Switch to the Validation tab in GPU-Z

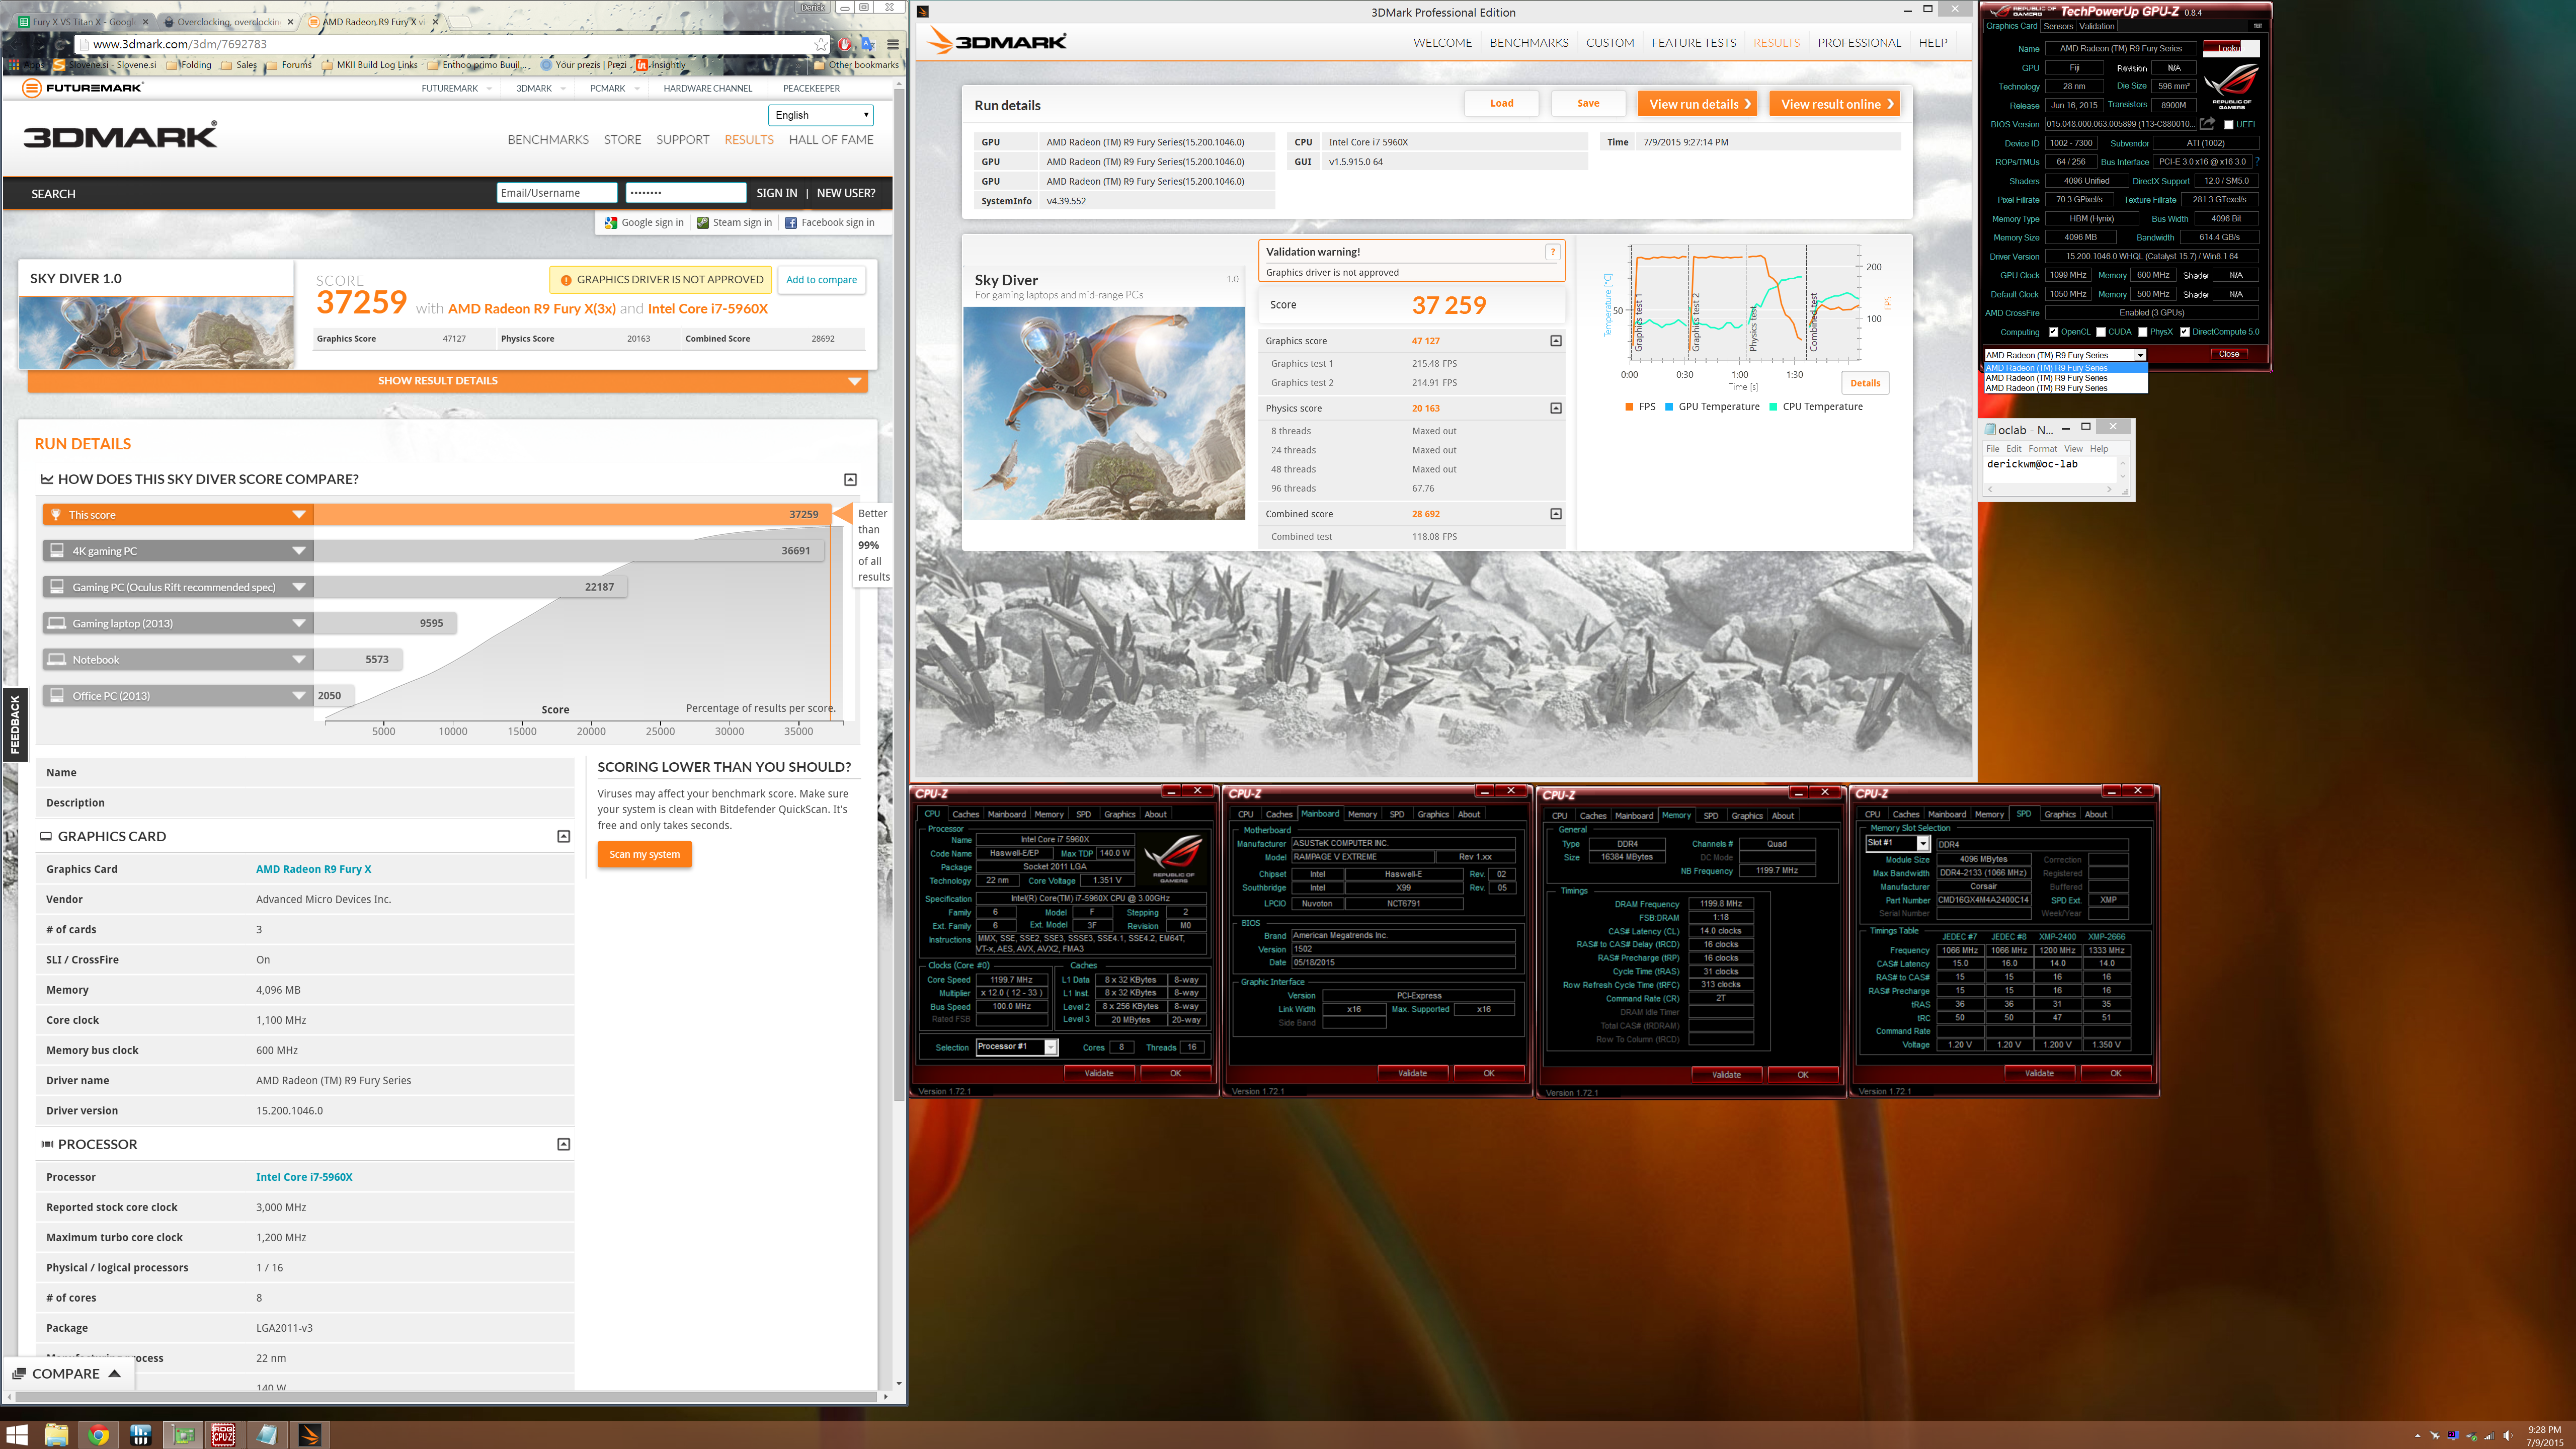(x=2097, y=27)
